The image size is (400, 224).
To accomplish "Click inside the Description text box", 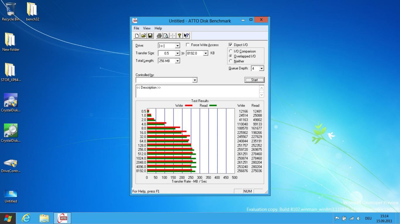I will [198, 91].
